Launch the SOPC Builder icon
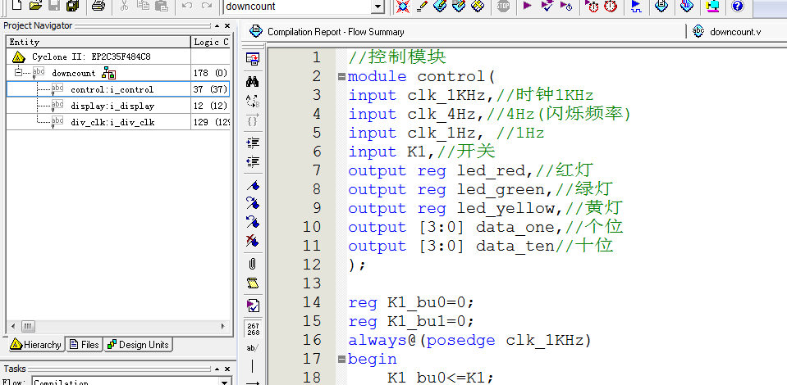 pos(712,6)
